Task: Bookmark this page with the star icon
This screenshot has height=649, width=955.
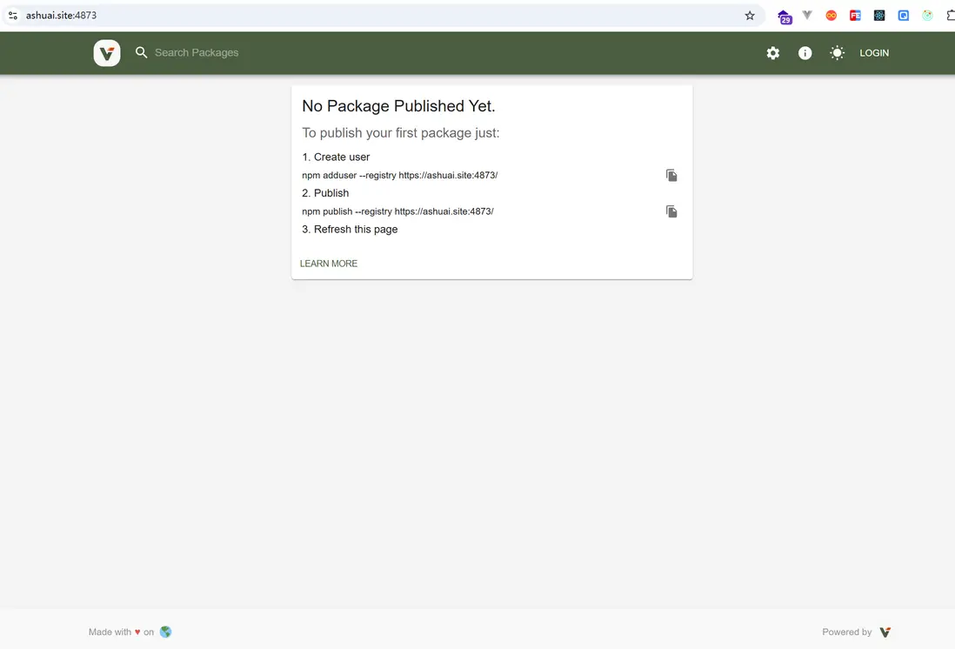Action: [749, 16]
